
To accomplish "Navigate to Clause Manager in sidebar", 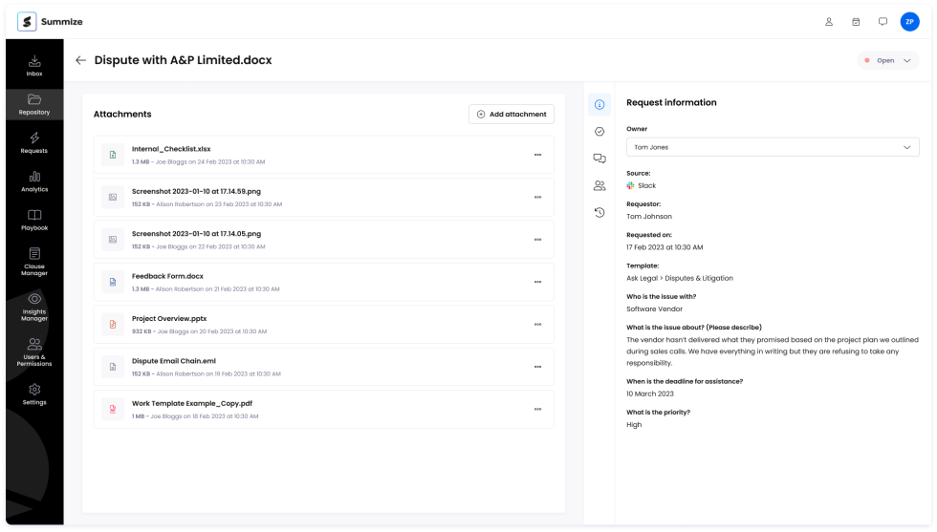I will [34, 262].
